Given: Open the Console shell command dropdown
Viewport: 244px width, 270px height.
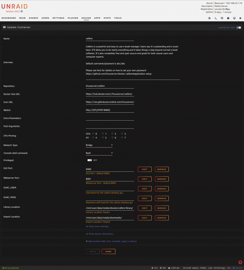Looking at the screenshot, I should click(x=99, y=153).
